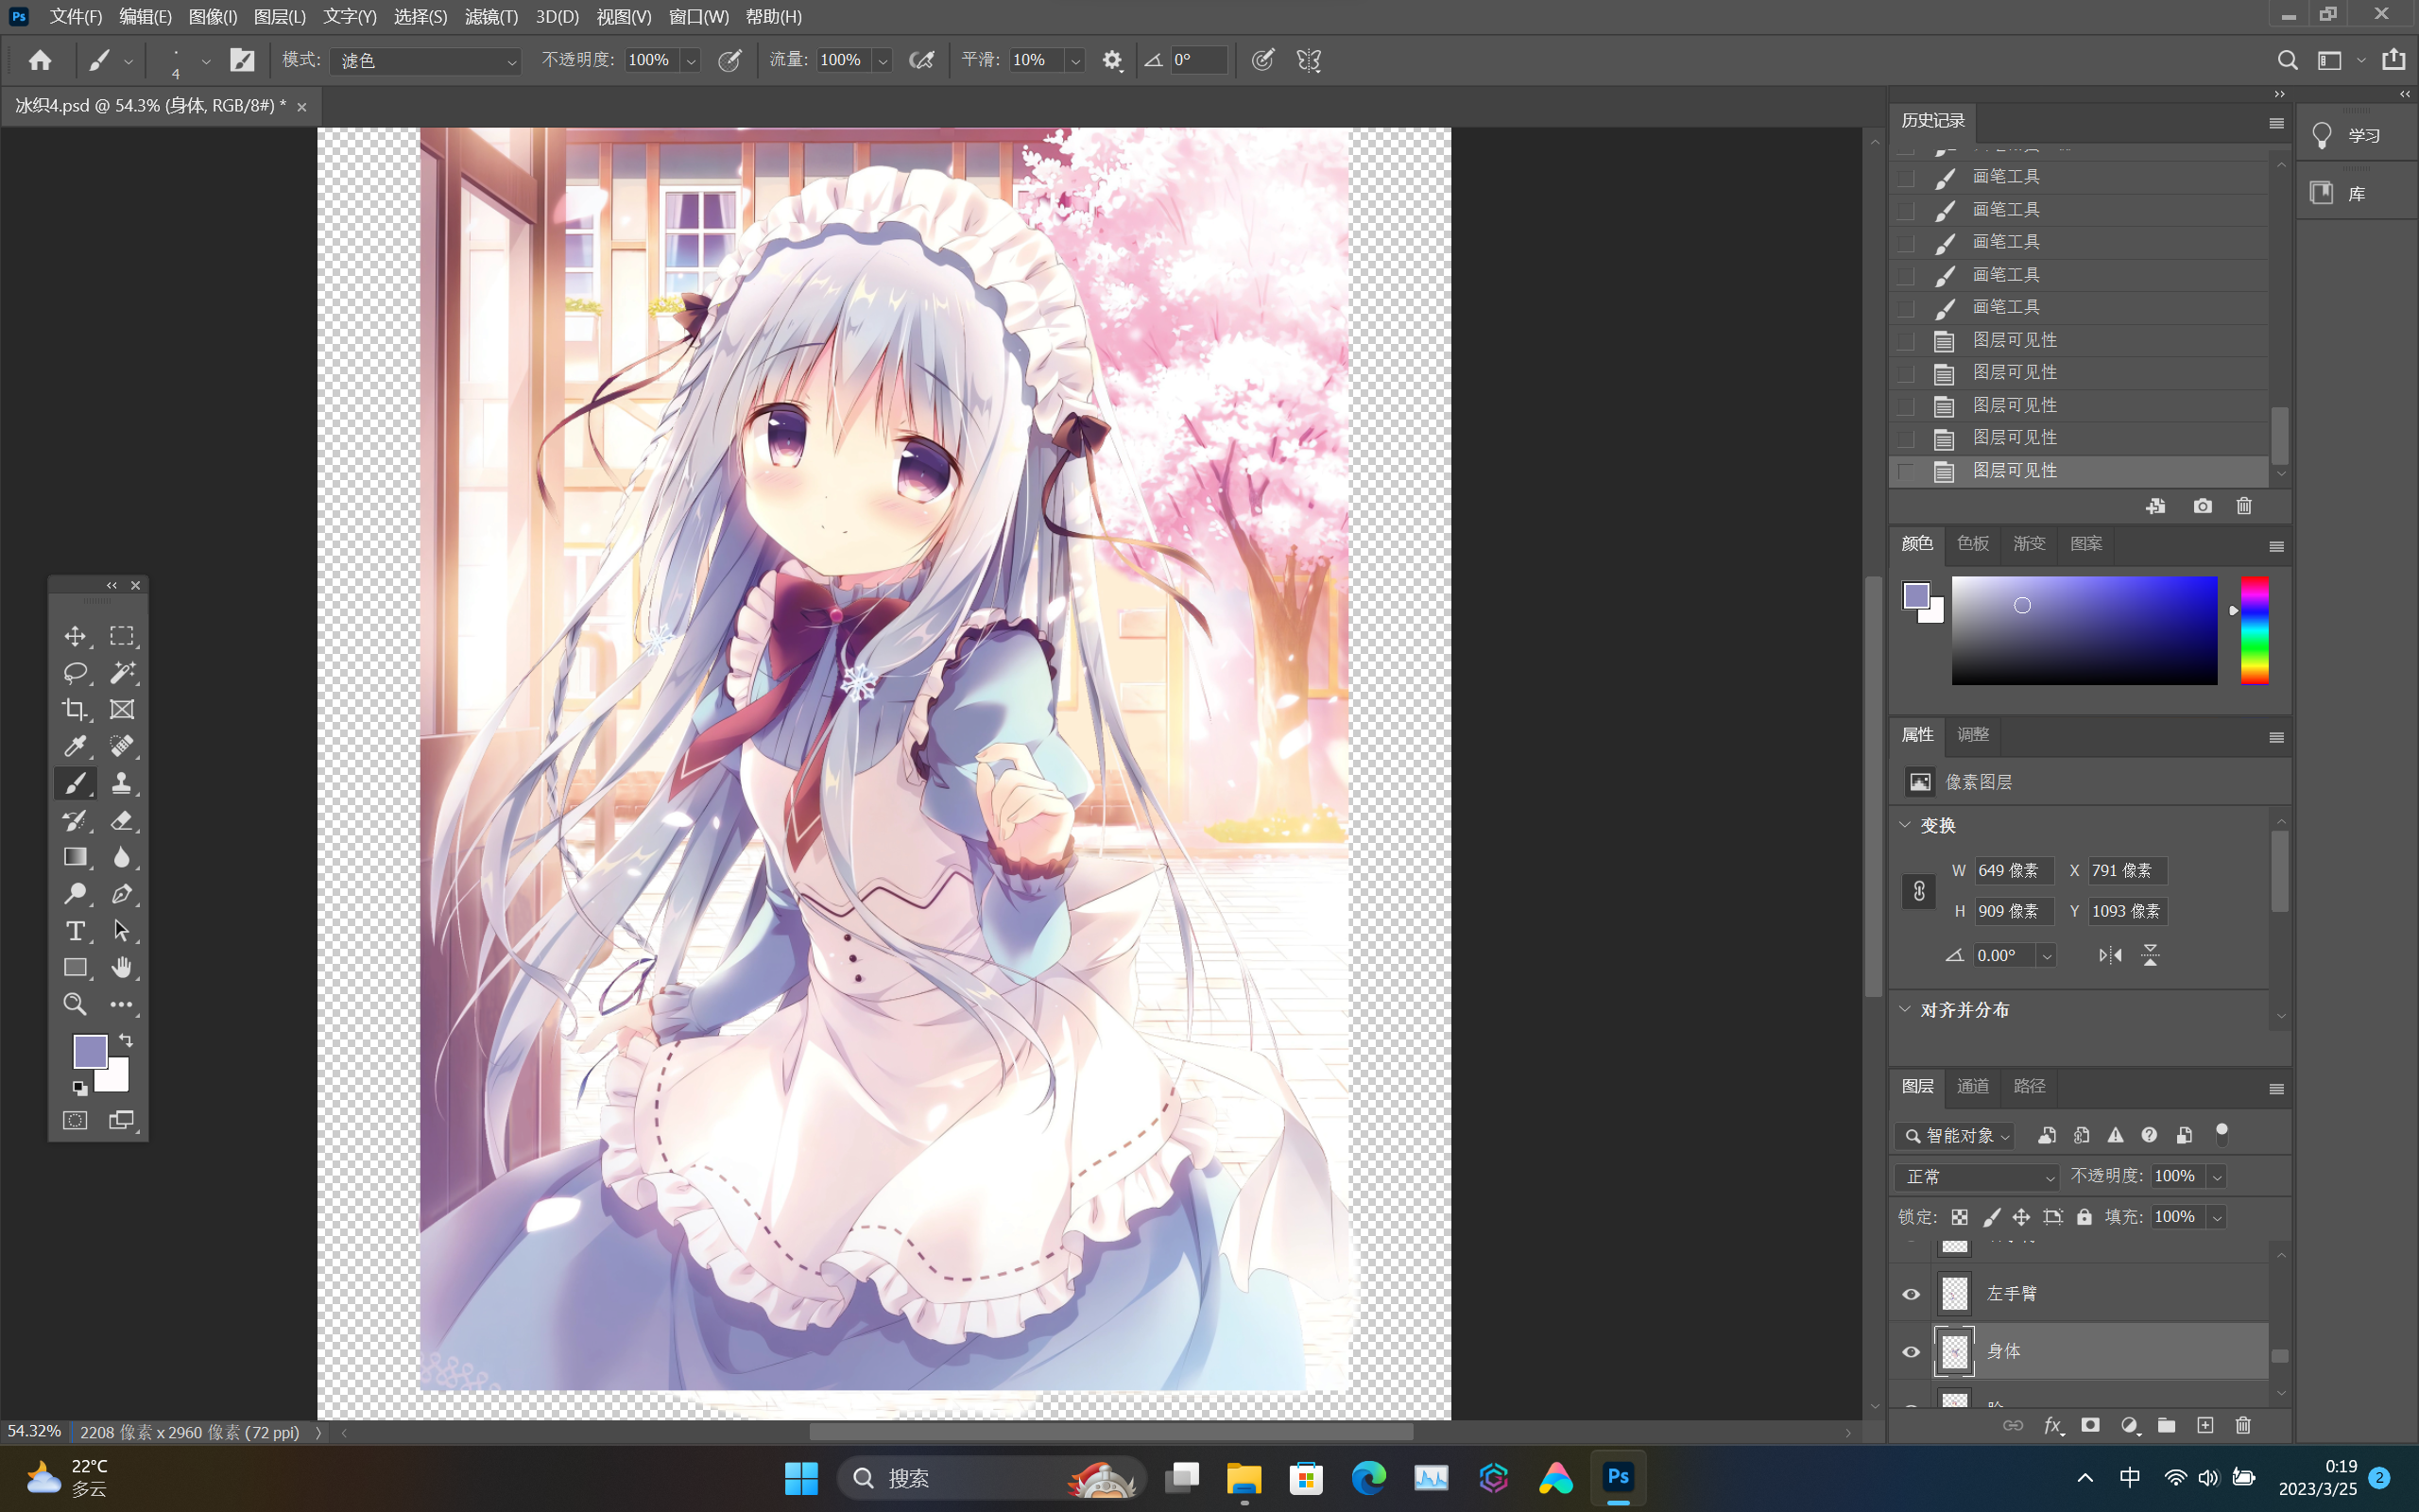Lock image pixels brush icon

[1991, 1217]
